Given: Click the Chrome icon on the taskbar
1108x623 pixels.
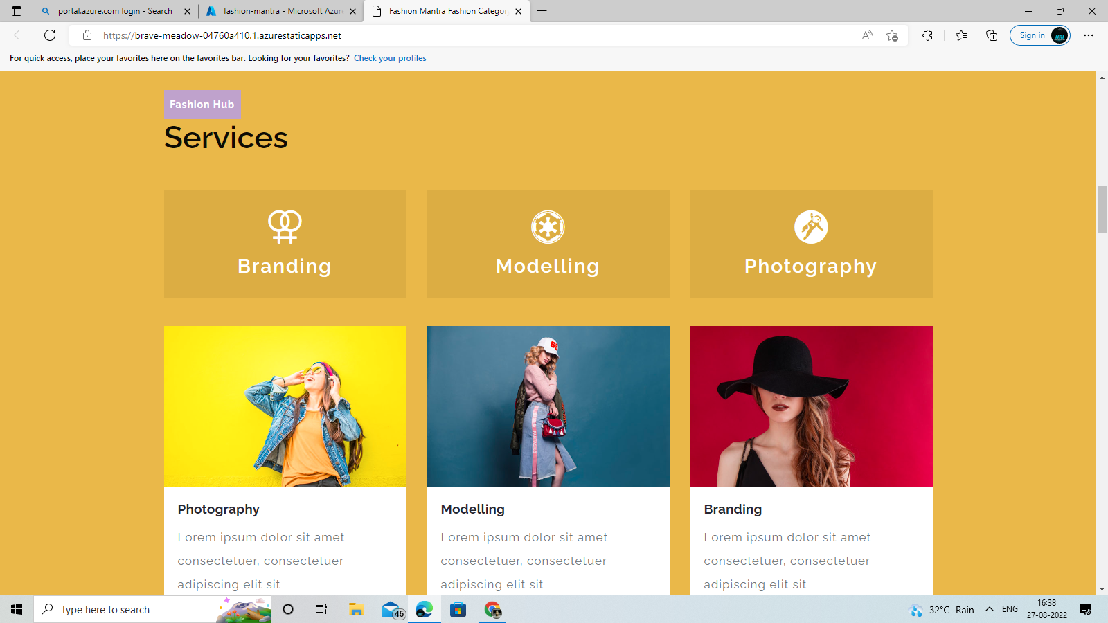Looking at the screenshot, I should pos(492,610).
